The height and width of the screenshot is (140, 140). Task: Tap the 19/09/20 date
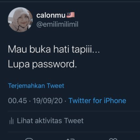(48, 101)
